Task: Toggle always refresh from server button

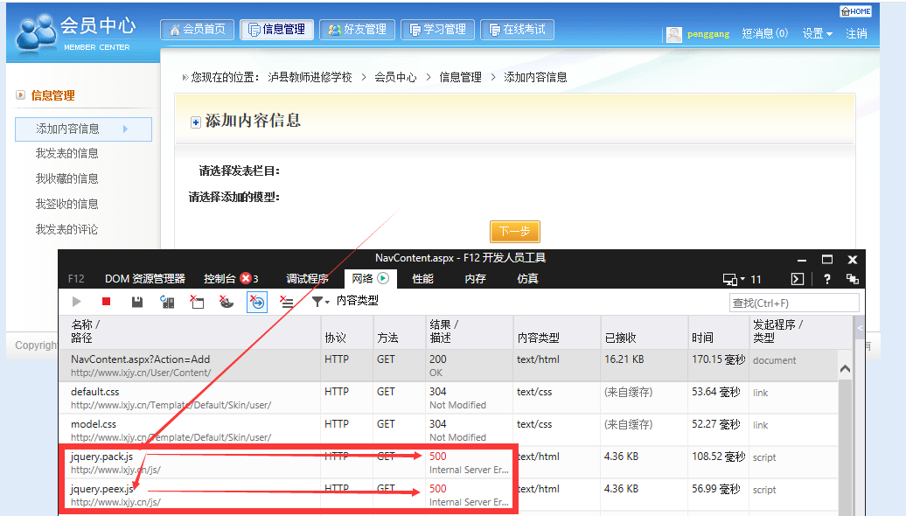Action: click(x=167, y=302)
